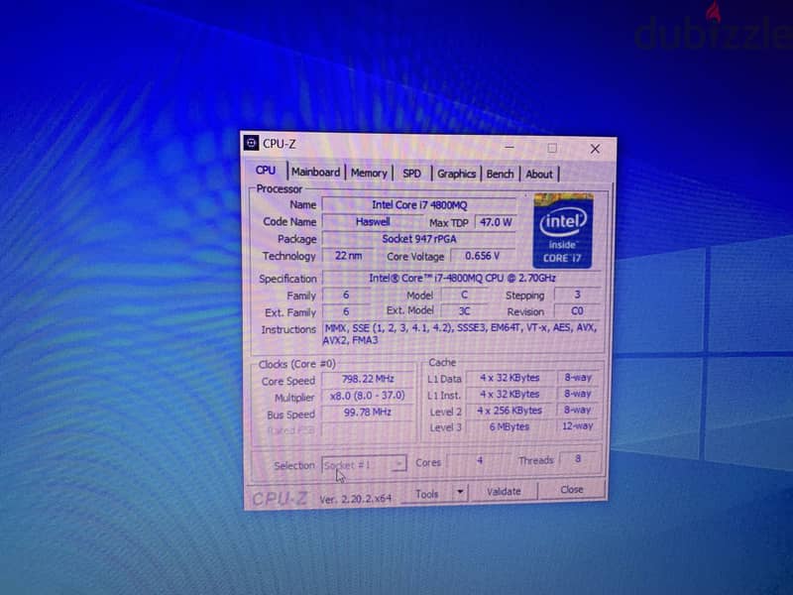Open the Bench tab

click(500, 175)
